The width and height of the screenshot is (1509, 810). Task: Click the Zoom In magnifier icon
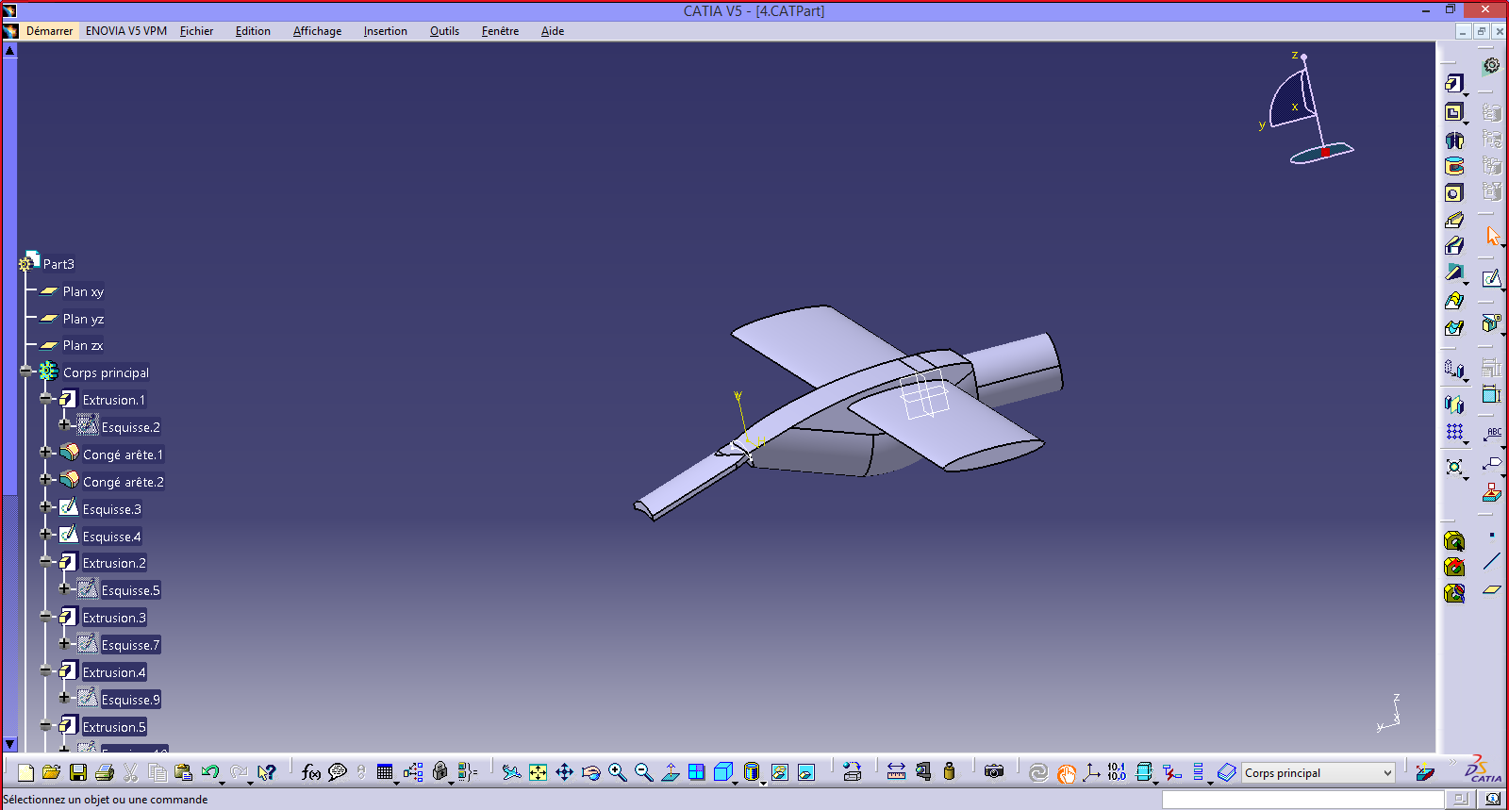pyautogui.click(x=617, y=772)
